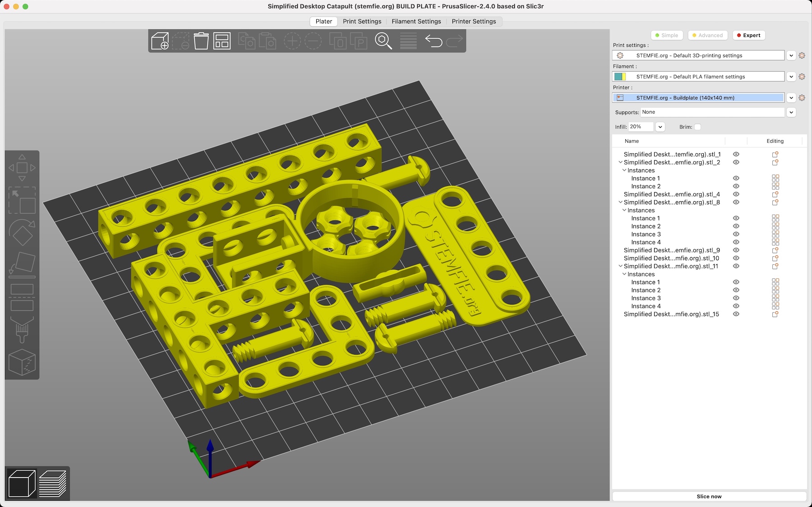Click the Redo arrow icon
The height and width of the screenshot is (507, 812).
coord(454,41)
